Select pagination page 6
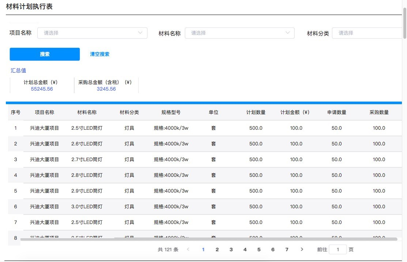 pyautogui.click(x=273, y=250)
